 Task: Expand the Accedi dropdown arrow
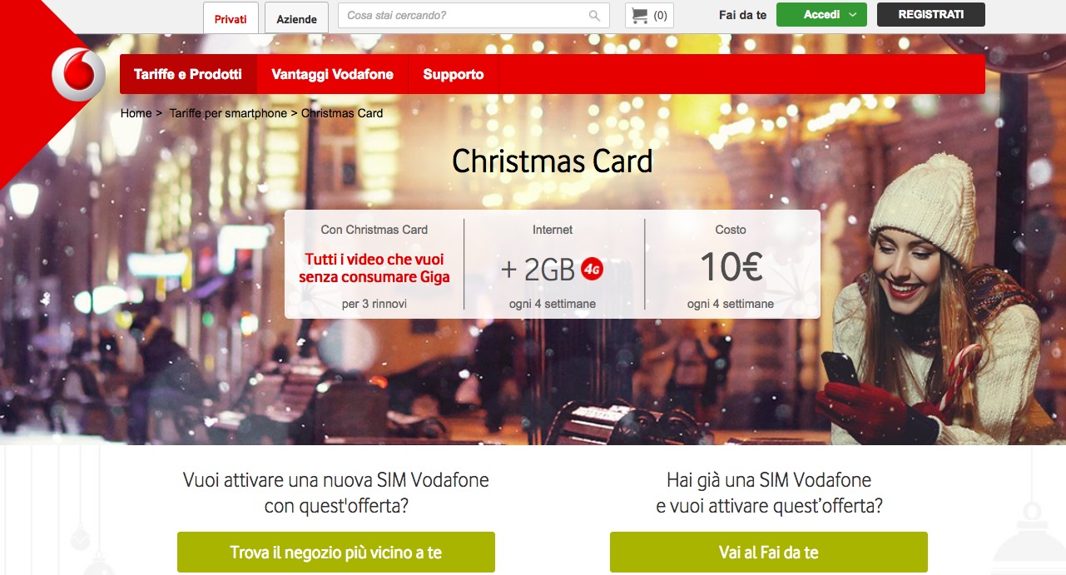click(853, 15)
